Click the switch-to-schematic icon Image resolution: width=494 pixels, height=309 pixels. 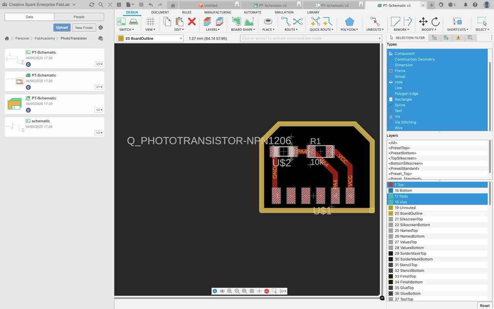(x=121, y=22)
